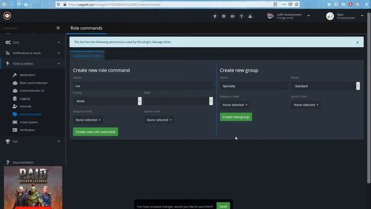Image resolution: width=371 pixels, height=209 pixels.
Task: Open new group Ignore roles selector
Action: coord(306,105)
